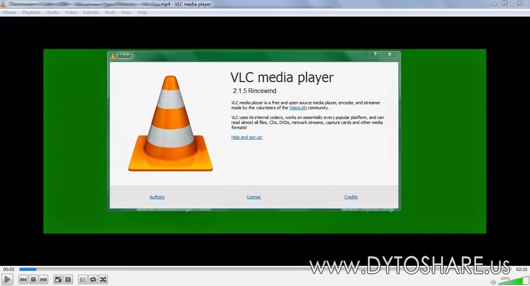Skip to next media track
530x286 pixels.
pos(43,279)
